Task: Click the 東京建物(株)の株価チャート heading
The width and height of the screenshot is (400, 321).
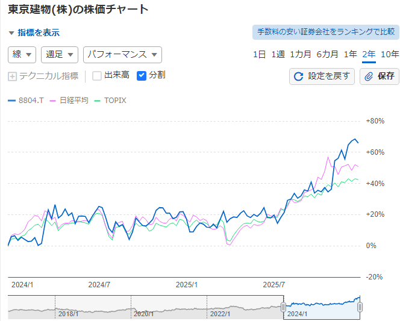Action: click(78, 10)
